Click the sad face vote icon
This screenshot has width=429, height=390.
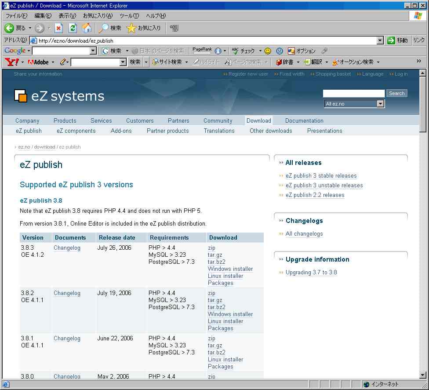(280, 51)
